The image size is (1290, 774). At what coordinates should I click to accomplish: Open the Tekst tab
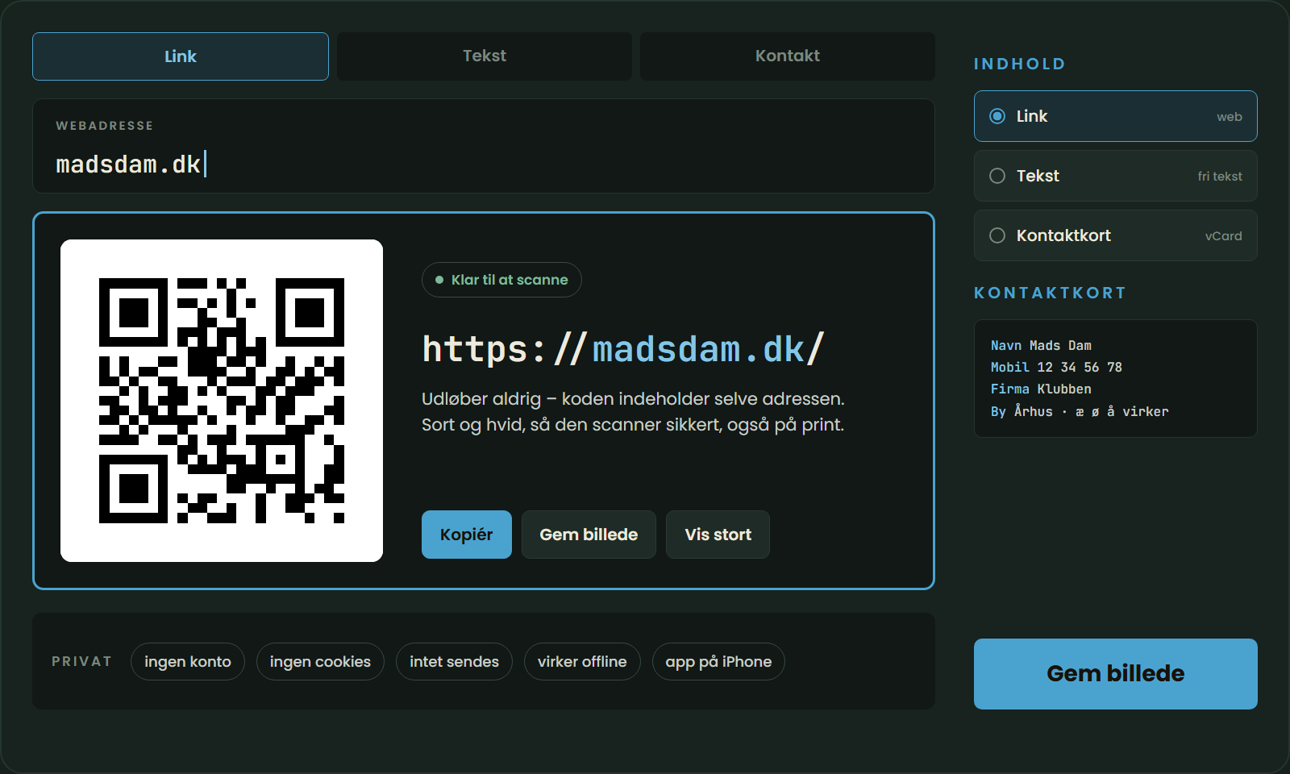click(485, 56)
